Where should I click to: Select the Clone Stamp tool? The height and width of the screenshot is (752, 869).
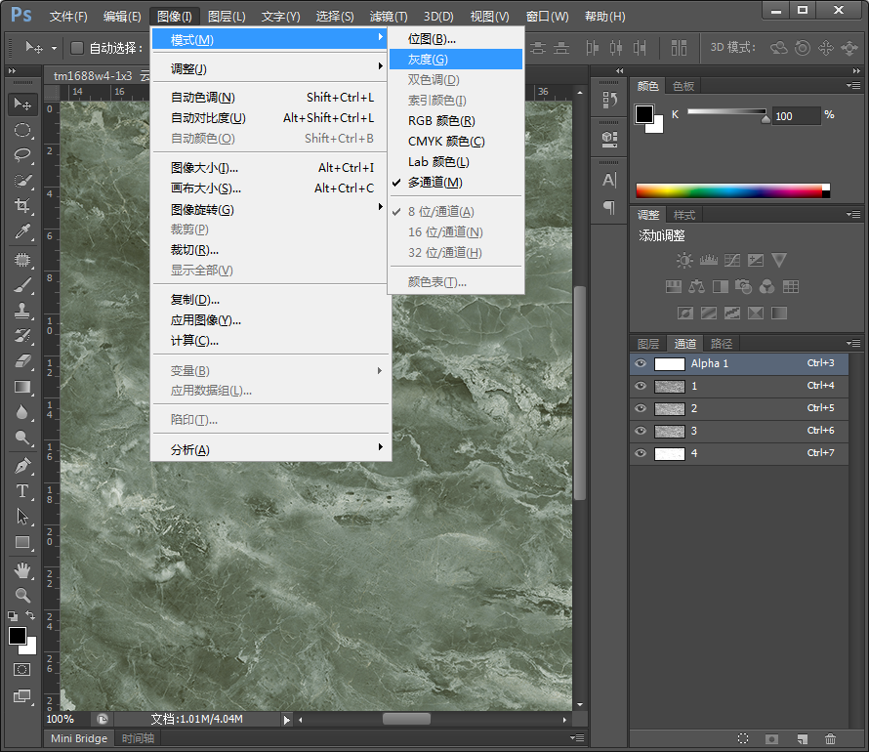[x=22, y=311]
